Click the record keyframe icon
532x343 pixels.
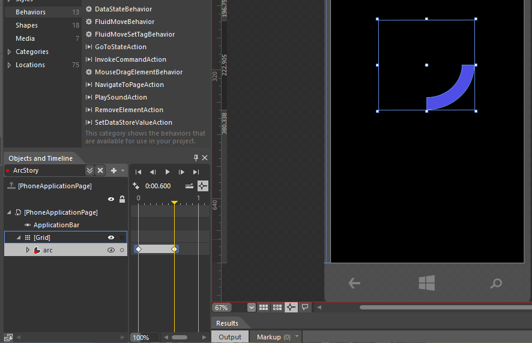136,186
